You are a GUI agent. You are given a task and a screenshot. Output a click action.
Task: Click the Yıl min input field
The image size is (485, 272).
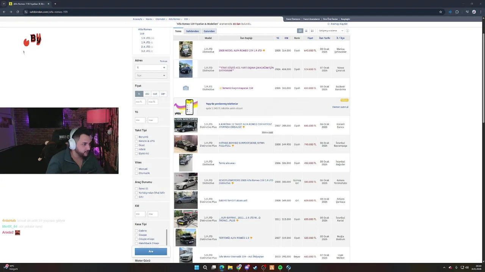(140, 120)
